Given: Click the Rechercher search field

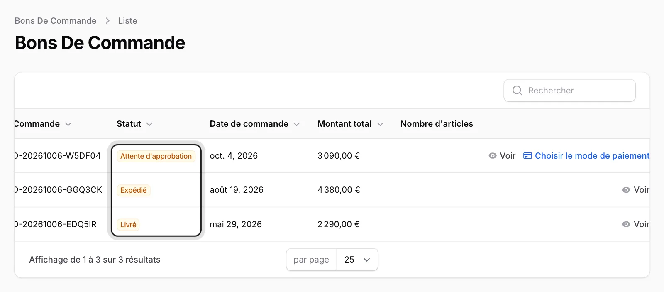Looking at the screenshot, I should (569, 91).
